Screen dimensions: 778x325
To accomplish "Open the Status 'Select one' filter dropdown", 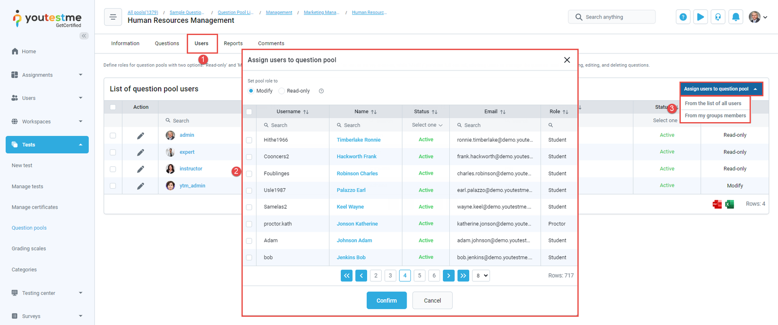I will tap(426, 125).
